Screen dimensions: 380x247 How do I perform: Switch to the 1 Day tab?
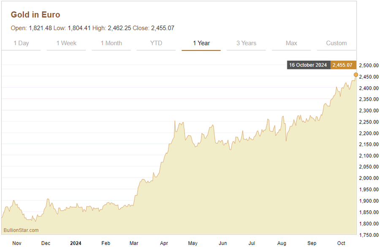point(21,43)
